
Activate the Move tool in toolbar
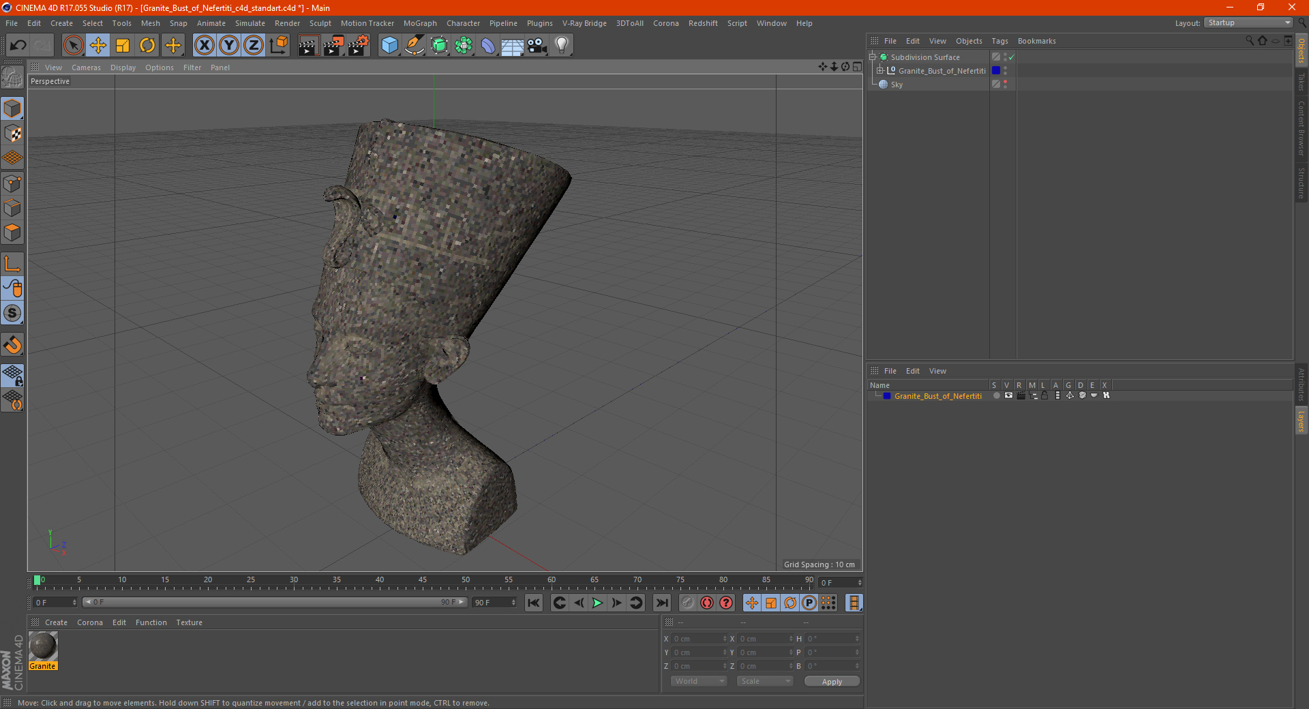point(98,46)
